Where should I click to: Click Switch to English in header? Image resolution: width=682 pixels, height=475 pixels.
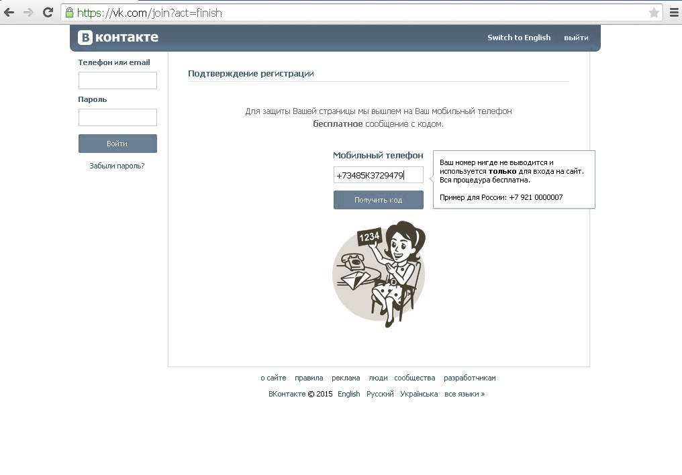(519, 38)
